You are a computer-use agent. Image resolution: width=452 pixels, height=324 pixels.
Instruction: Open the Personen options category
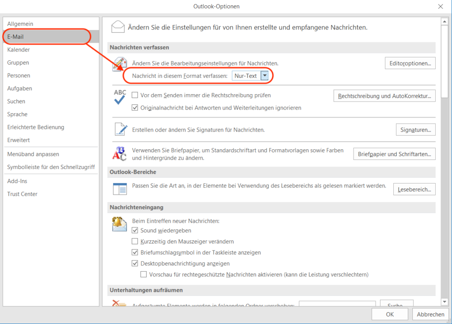point(51,76)
